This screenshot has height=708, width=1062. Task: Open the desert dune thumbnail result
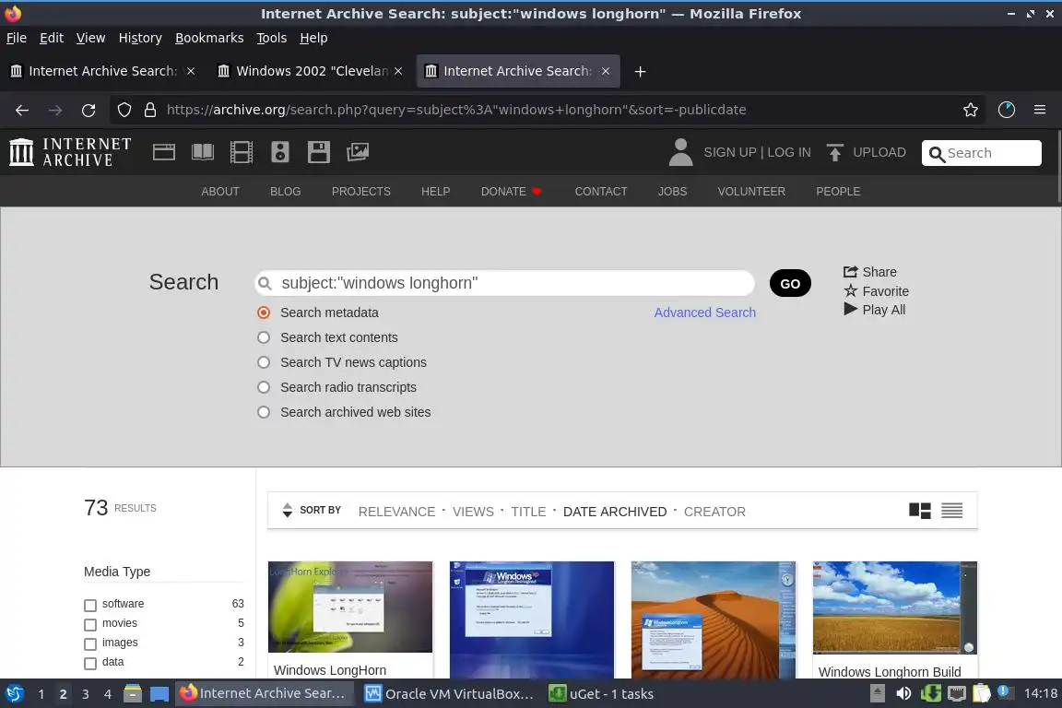pos(714,619)
